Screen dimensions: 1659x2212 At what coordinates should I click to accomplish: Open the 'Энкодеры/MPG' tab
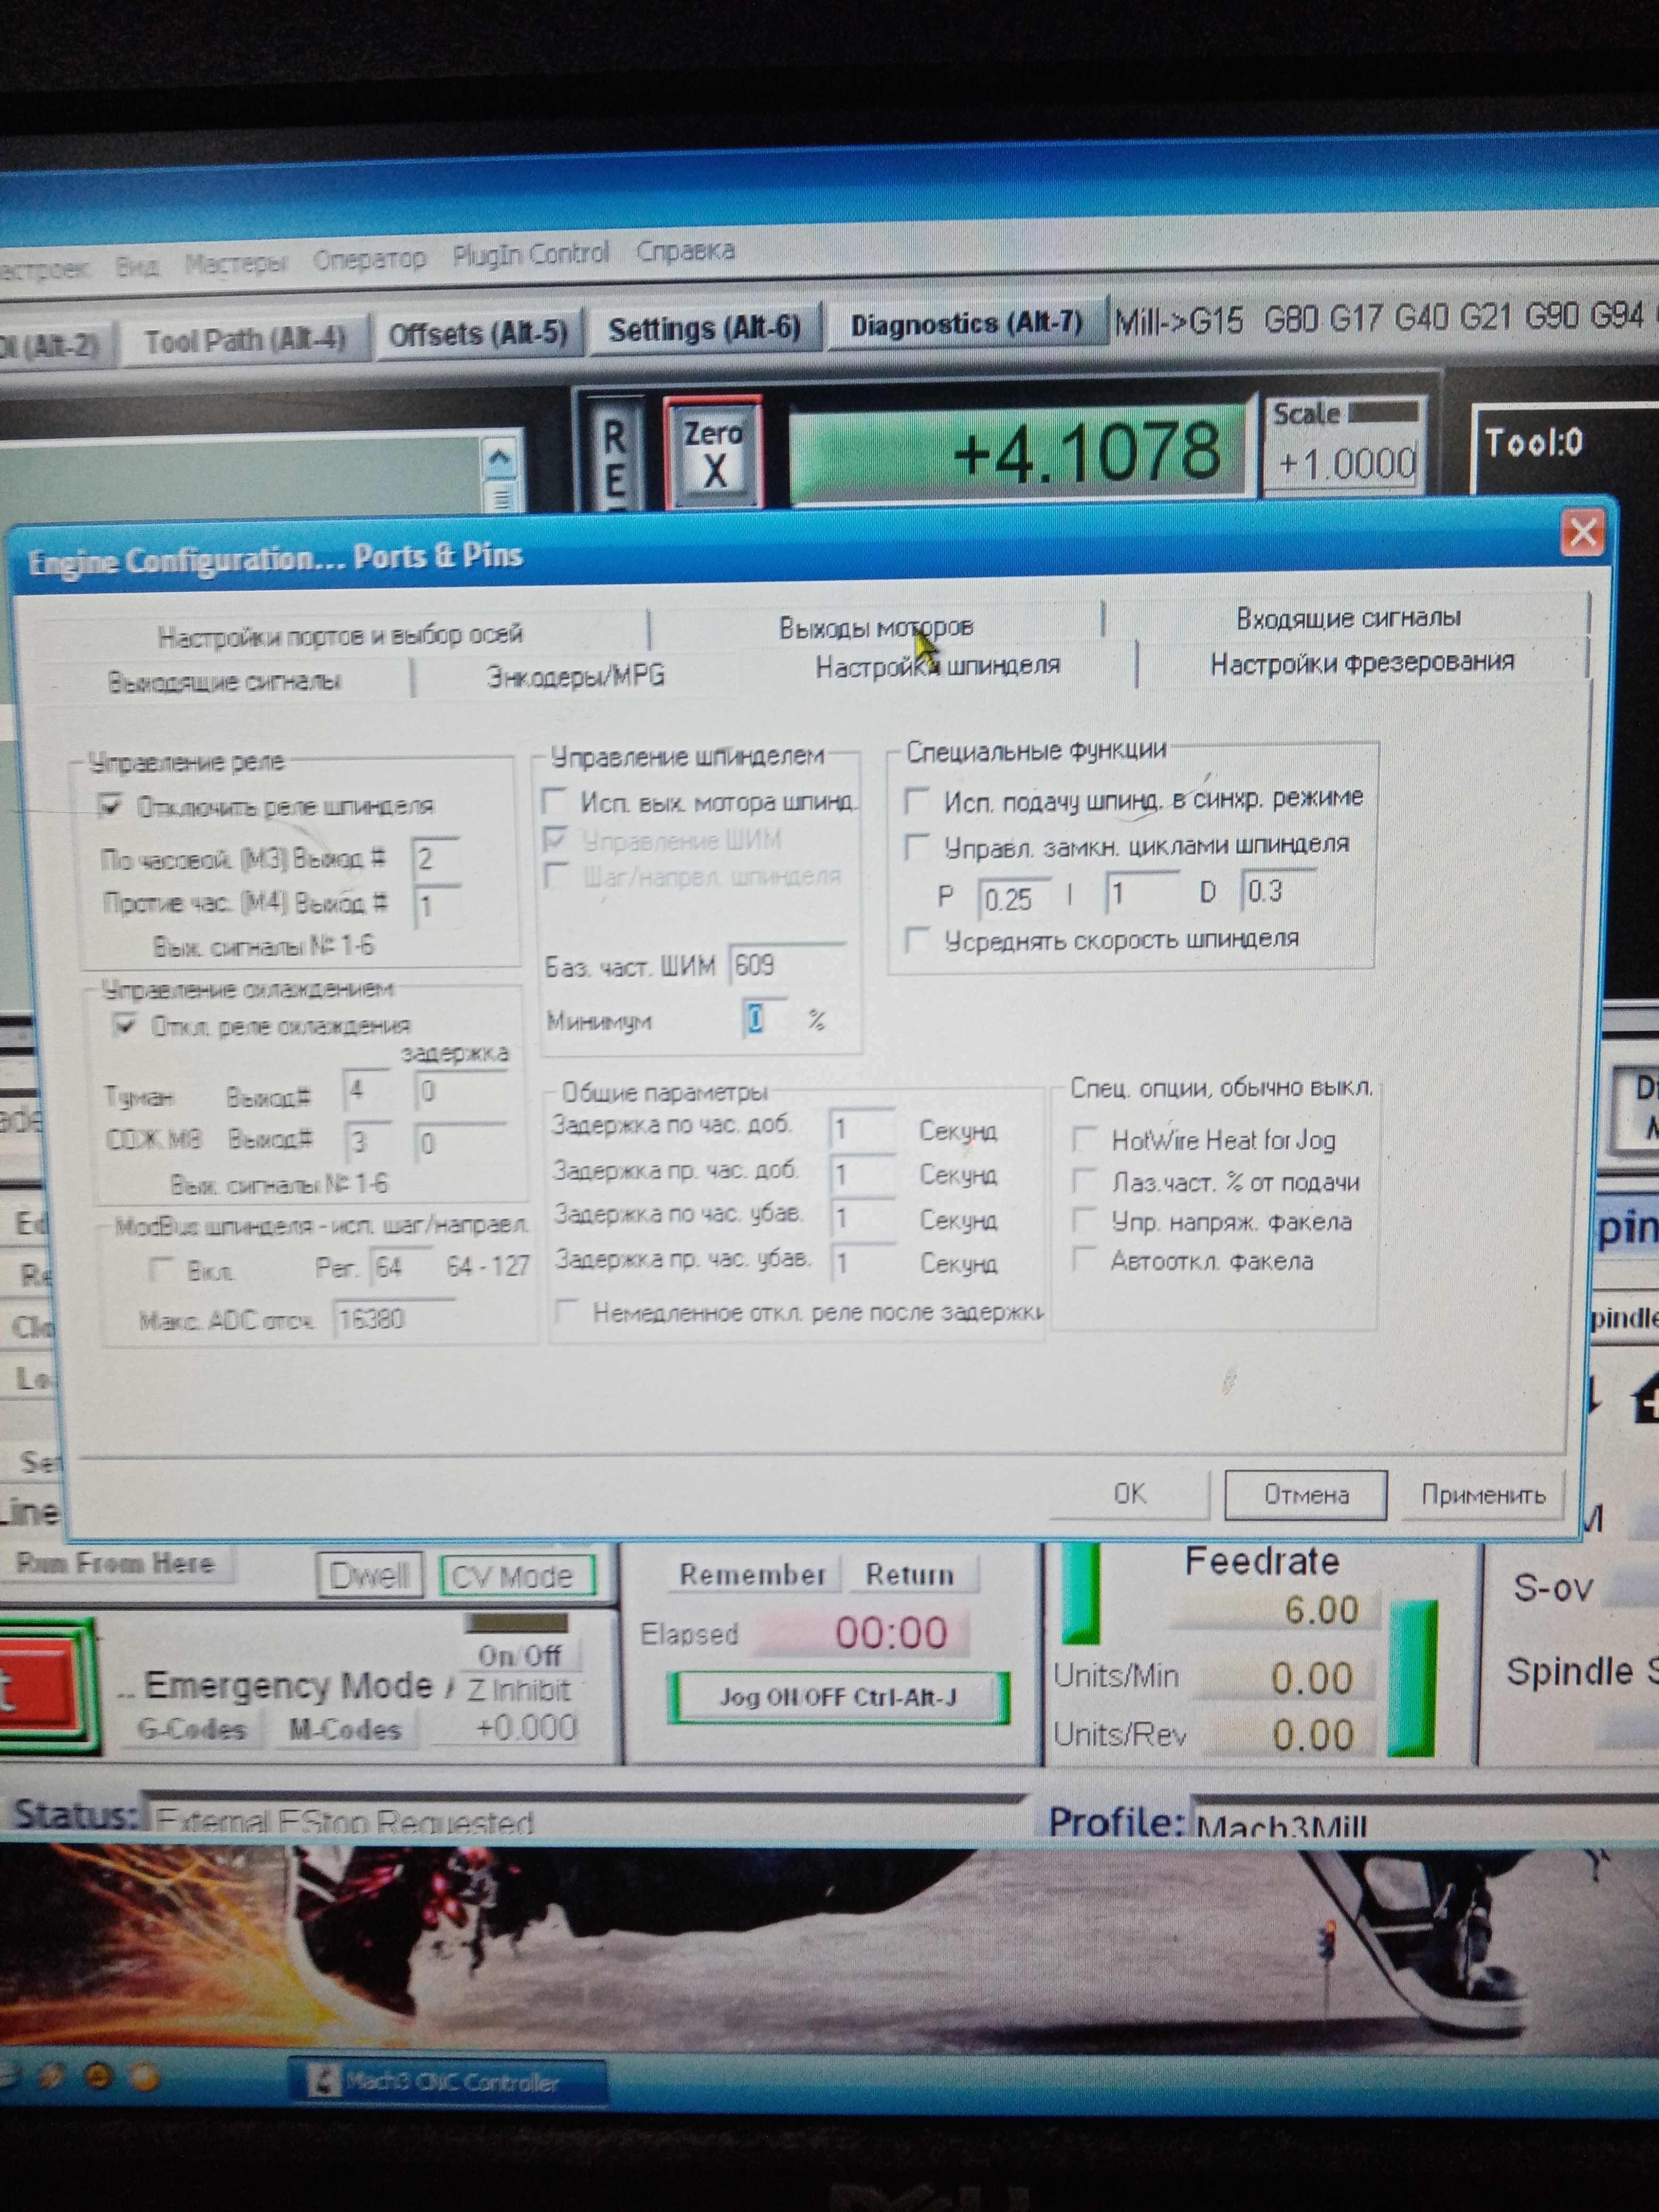[575, 676]
